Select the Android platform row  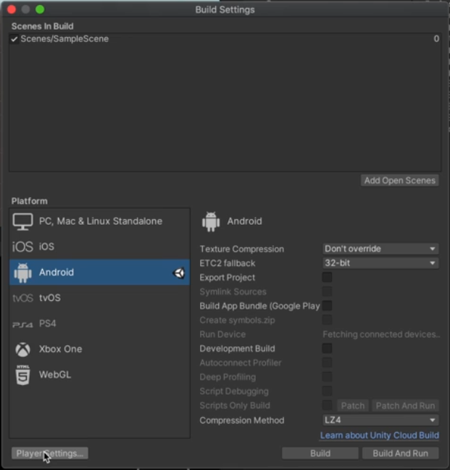(x=100, y=273)
